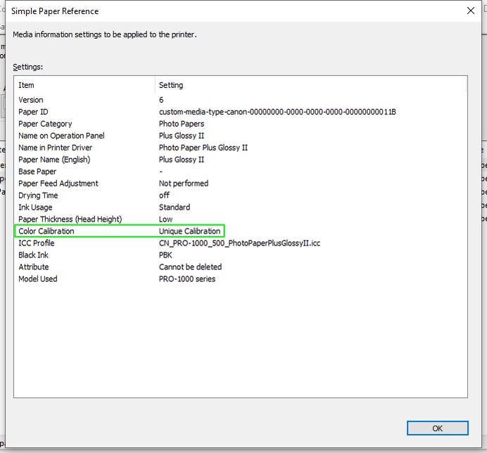Select the Paper Category row
Screen dimensions: 487x453
pyautogui.click(x=241, y=124)
